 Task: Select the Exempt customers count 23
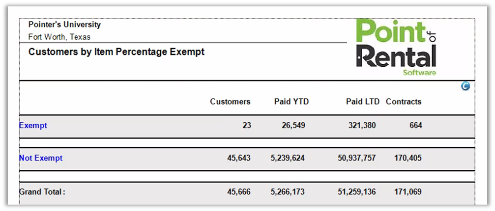(x=247, y=126)
